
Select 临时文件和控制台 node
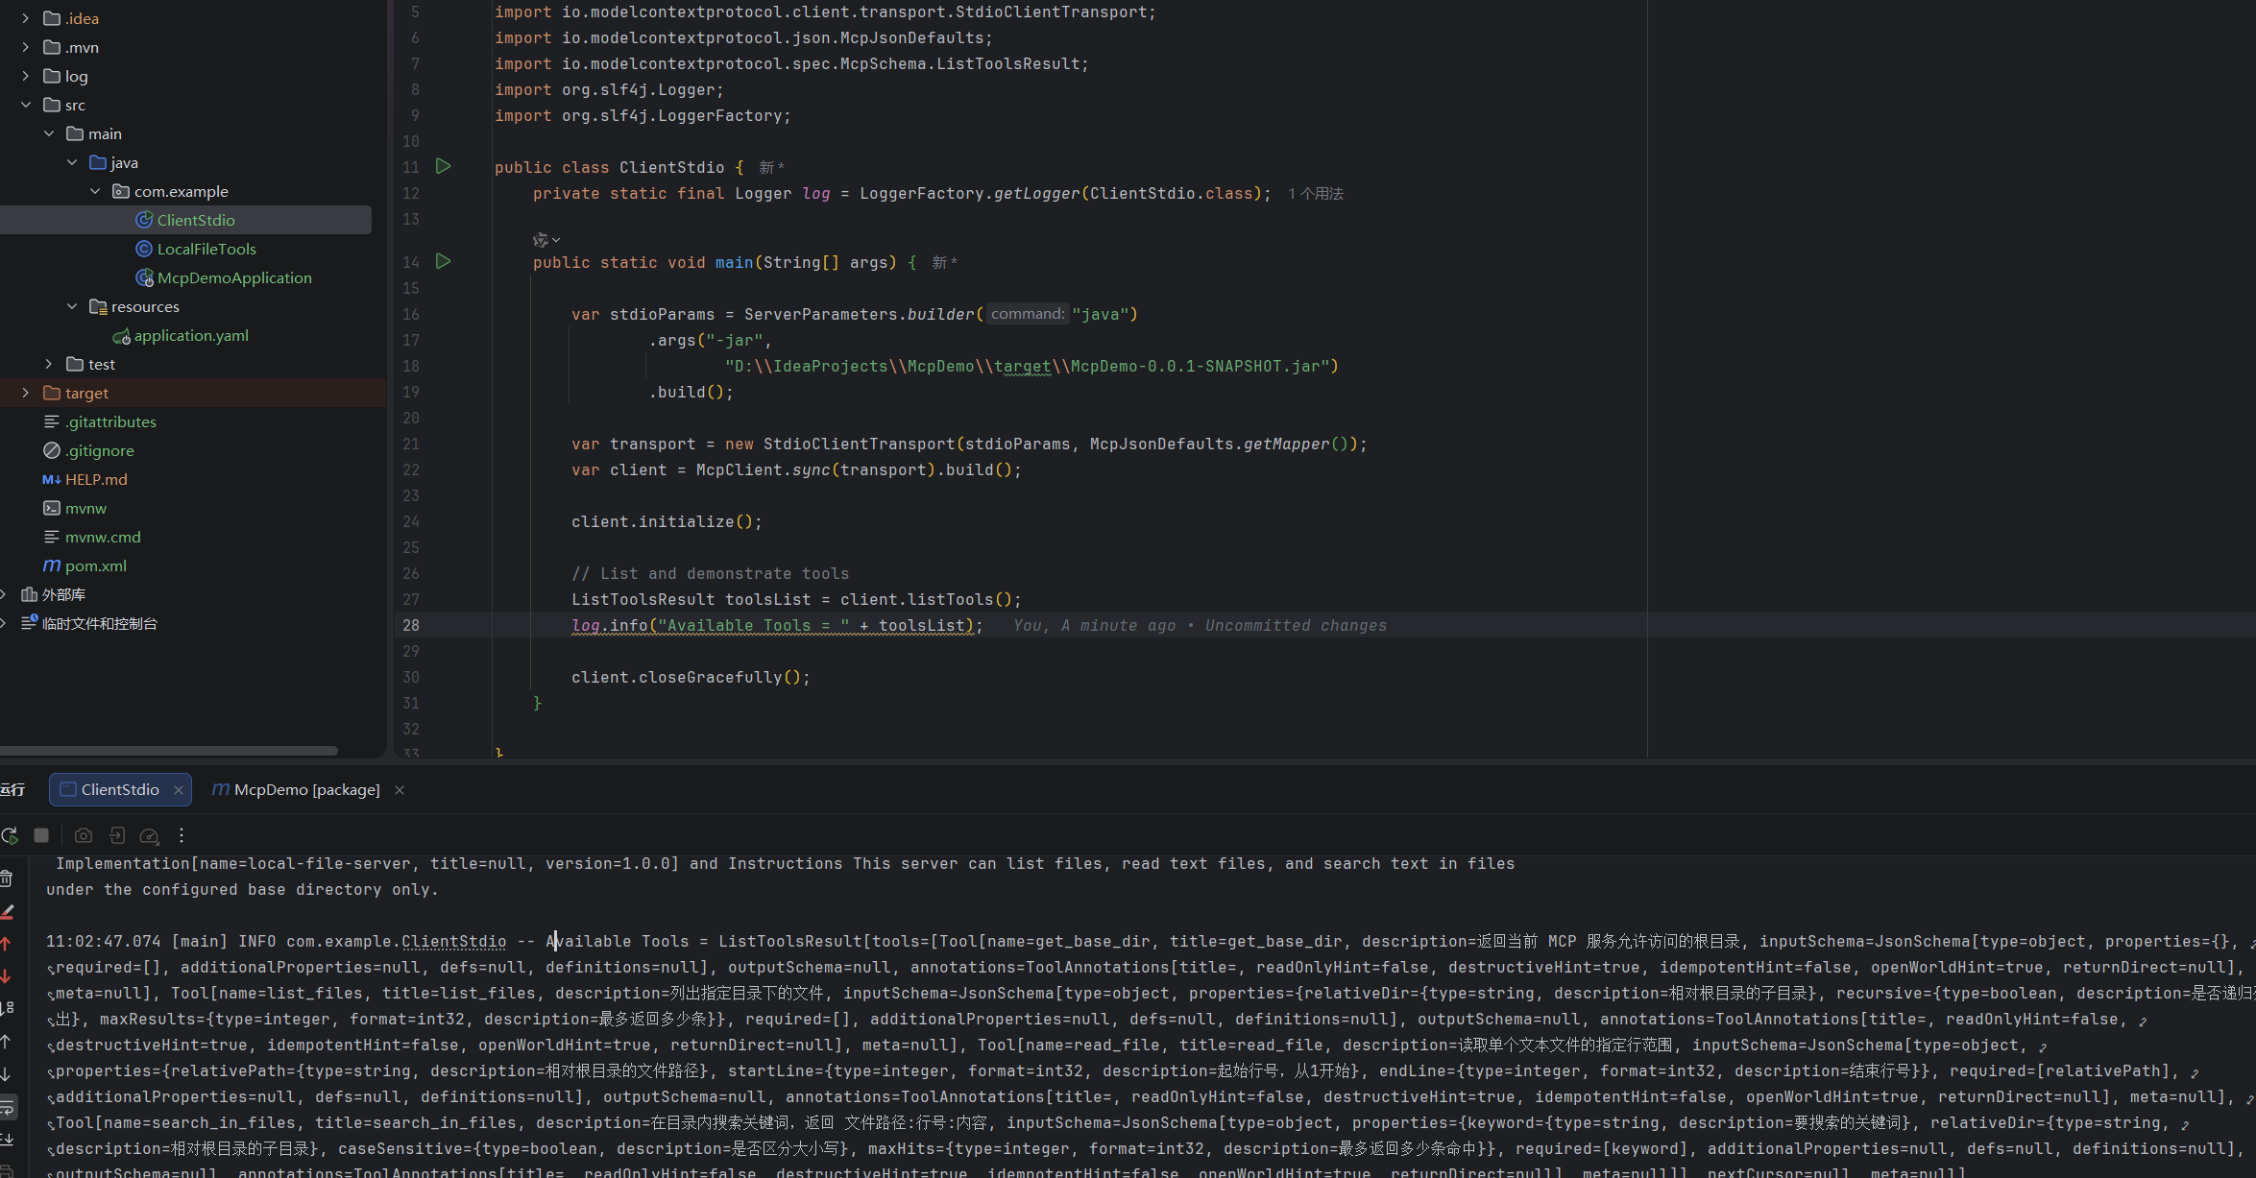[99, 623]
